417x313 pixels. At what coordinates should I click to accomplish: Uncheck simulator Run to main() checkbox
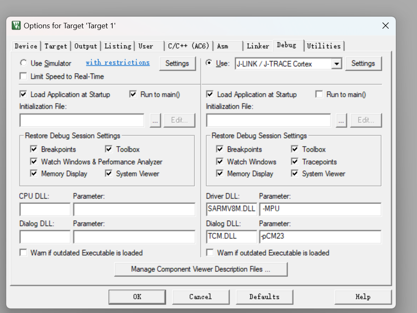(133, 94)
